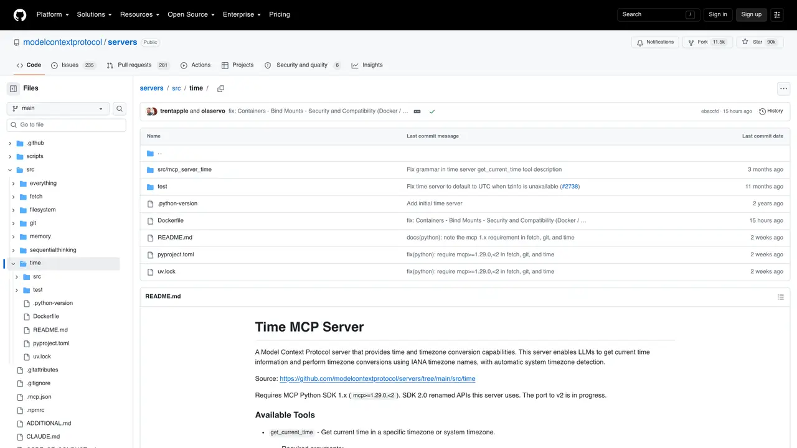Open the Open Source menu

pos(191,15)
